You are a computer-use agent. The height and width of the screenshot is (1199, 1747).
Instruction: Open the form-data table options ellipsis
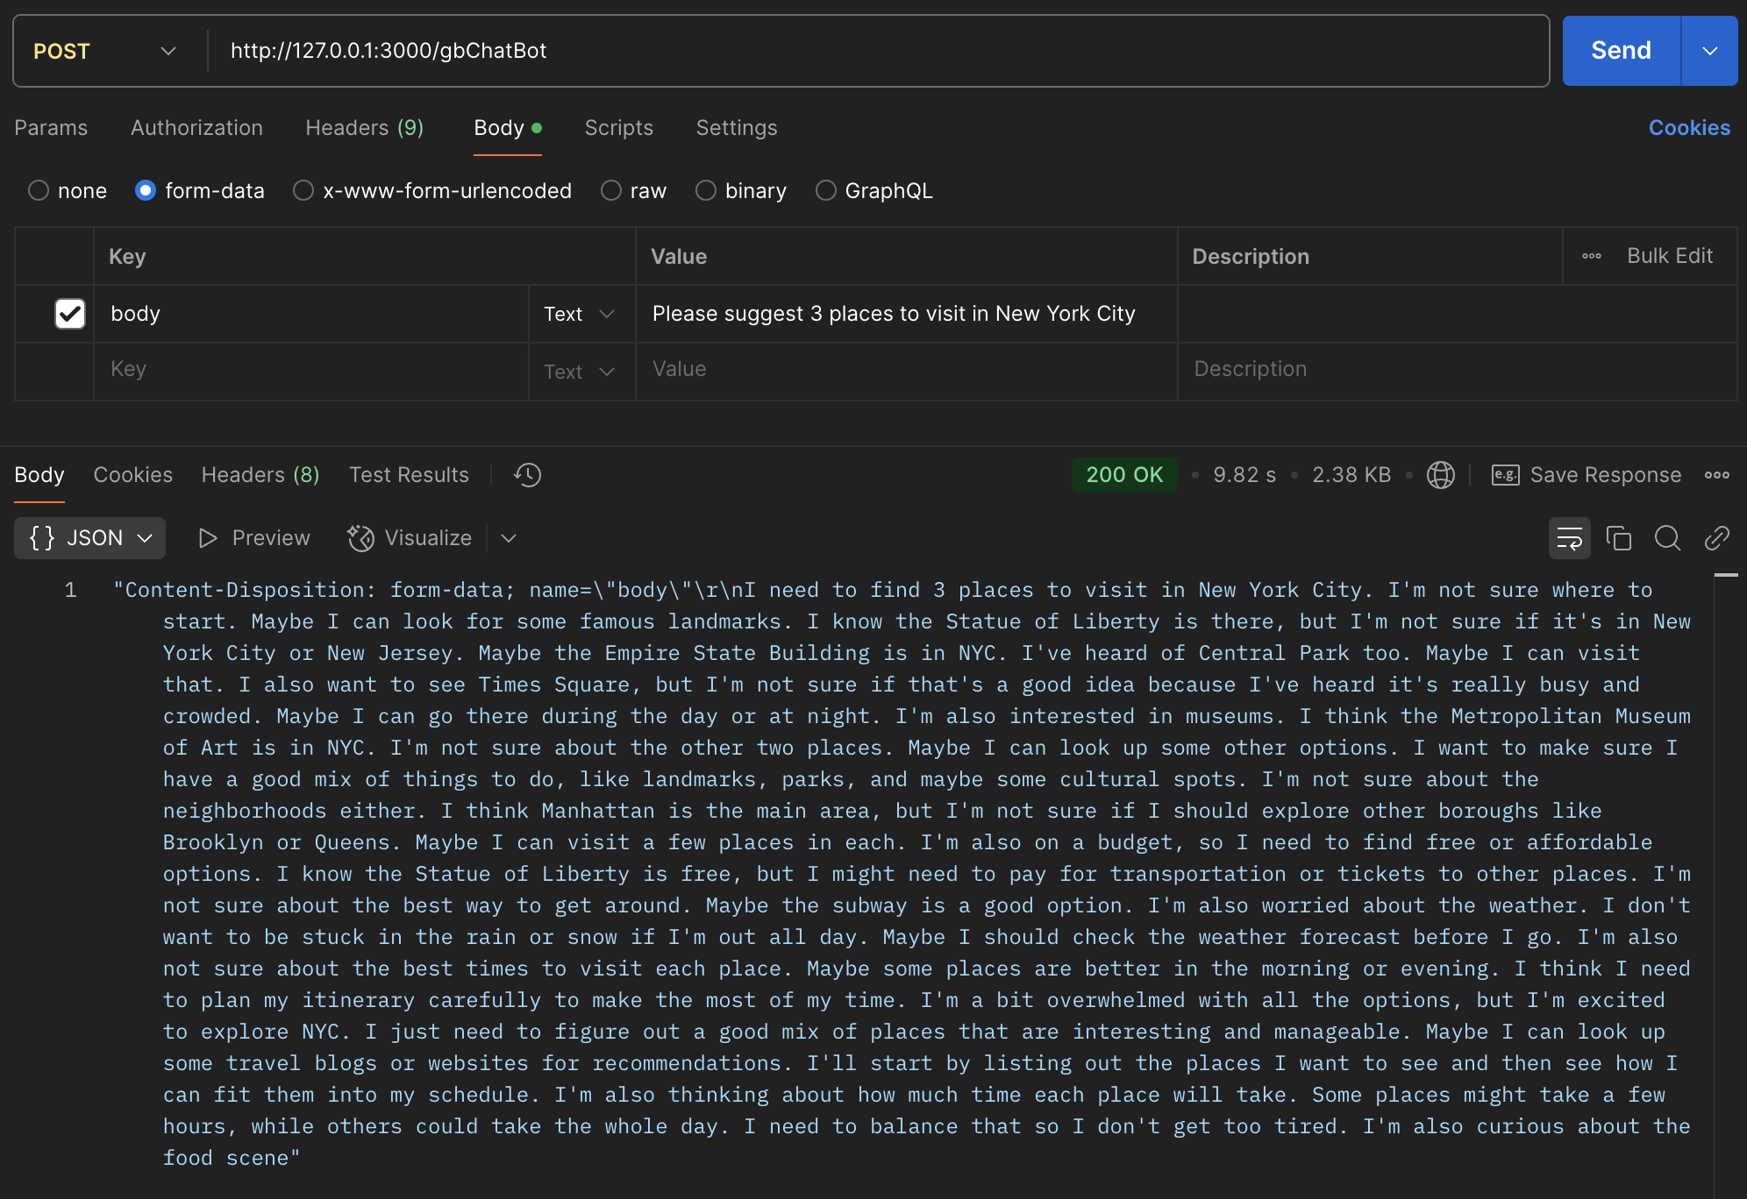click(1591, 256)
